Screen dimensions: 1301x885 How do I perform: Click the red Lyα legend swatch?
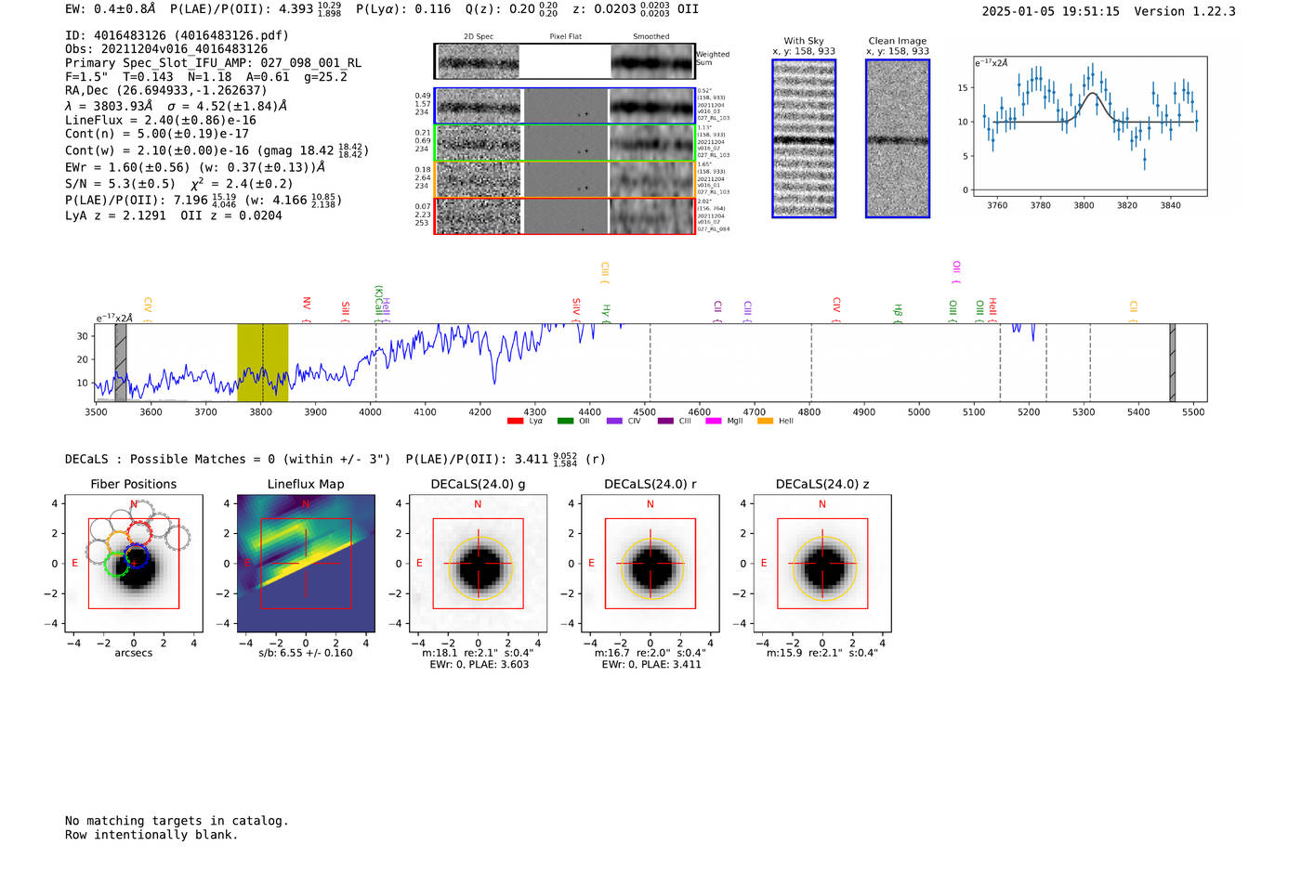[515, 421]
